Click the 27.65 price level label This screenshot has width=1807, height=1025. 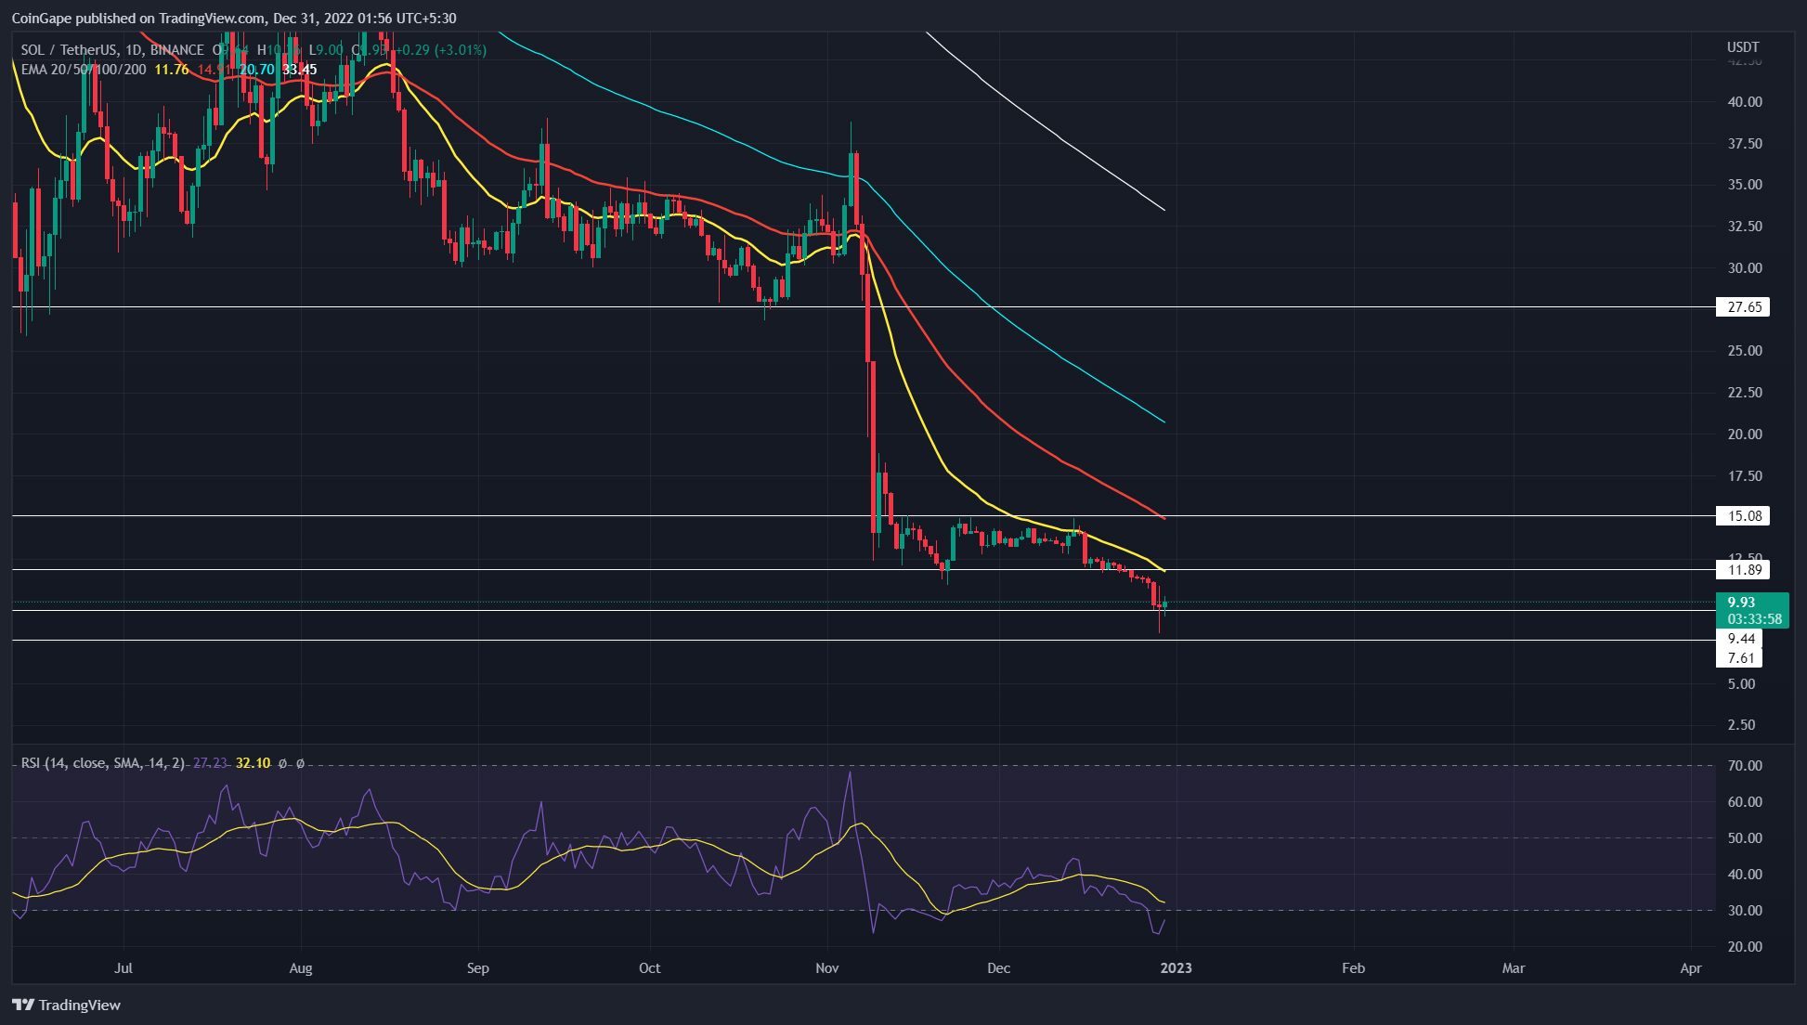1743,307
